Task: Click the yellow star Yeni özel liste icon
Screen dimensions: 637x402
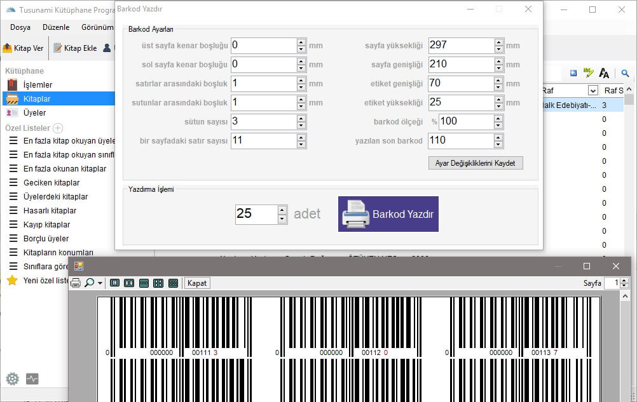Action: 12,280
